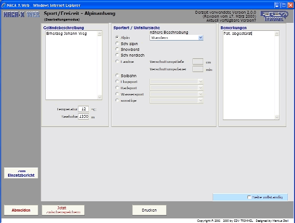Screen dimensions: 295x223
Task: Click Geländebeschreibung scrollbar up arrow
Action: pos(100,34)
